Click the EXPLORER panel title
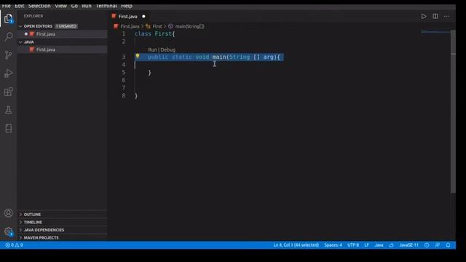The image size is (466, 262). pos(33,16)
